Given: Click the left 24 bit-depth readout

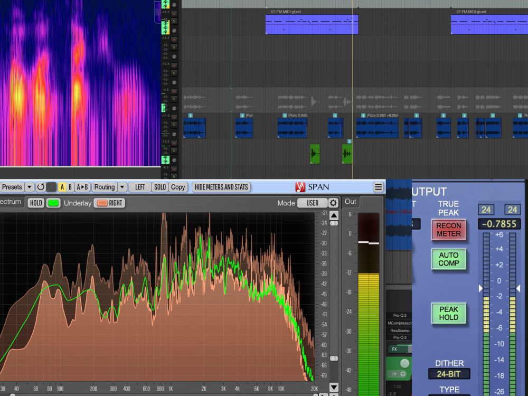Looking at the screenshot, I should (x=486, y=210).
